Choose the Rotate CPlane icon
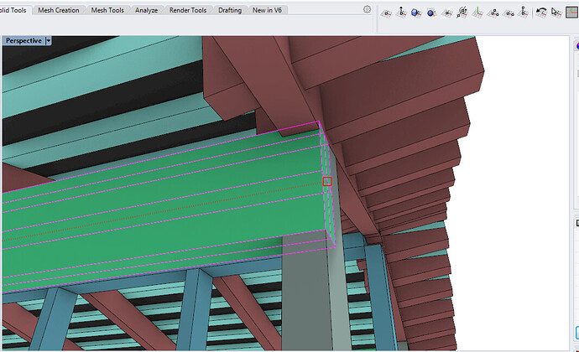579x352 pixels. (x=447, y=13)
